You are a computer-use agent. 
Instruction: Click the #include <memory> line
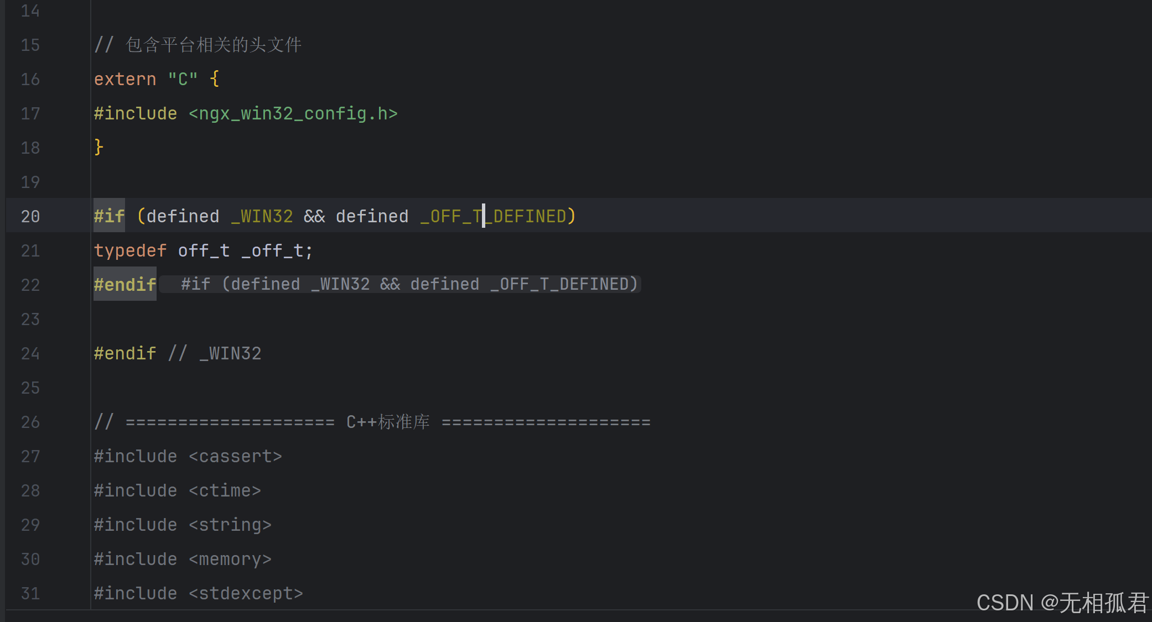[183, 558]
